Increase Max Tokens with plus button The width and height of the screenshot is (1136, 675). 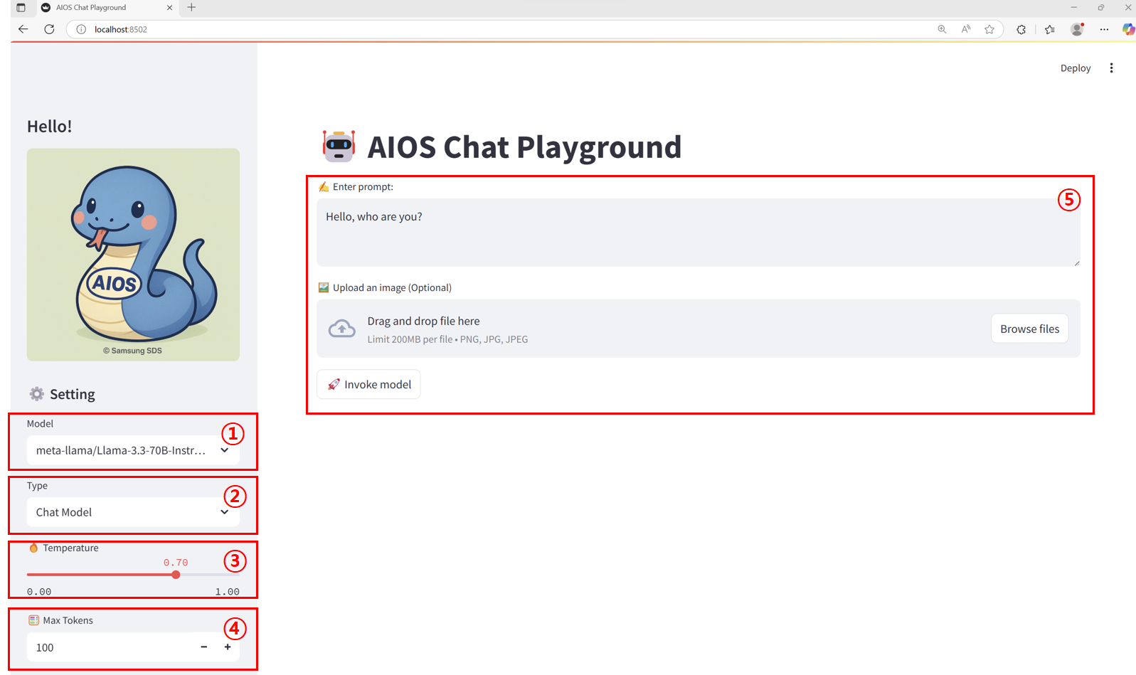coord(228,647)
